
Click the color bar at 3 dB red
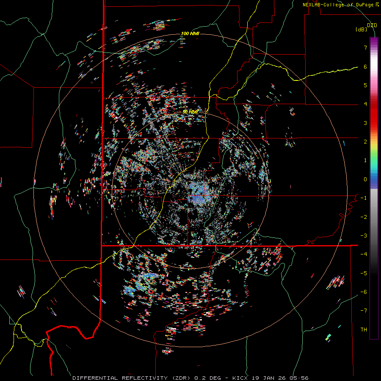(x=374, y=123)
